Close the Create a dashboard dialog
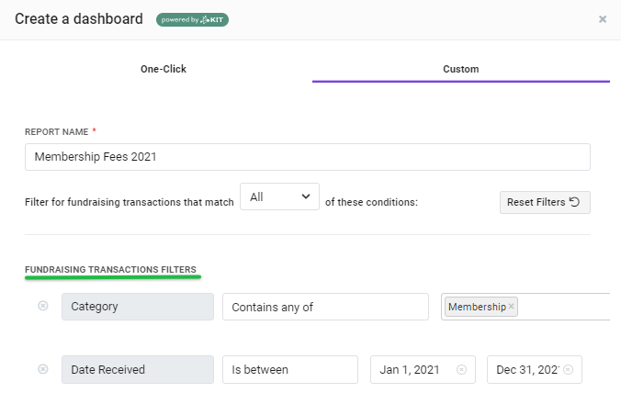 [603, 19]
